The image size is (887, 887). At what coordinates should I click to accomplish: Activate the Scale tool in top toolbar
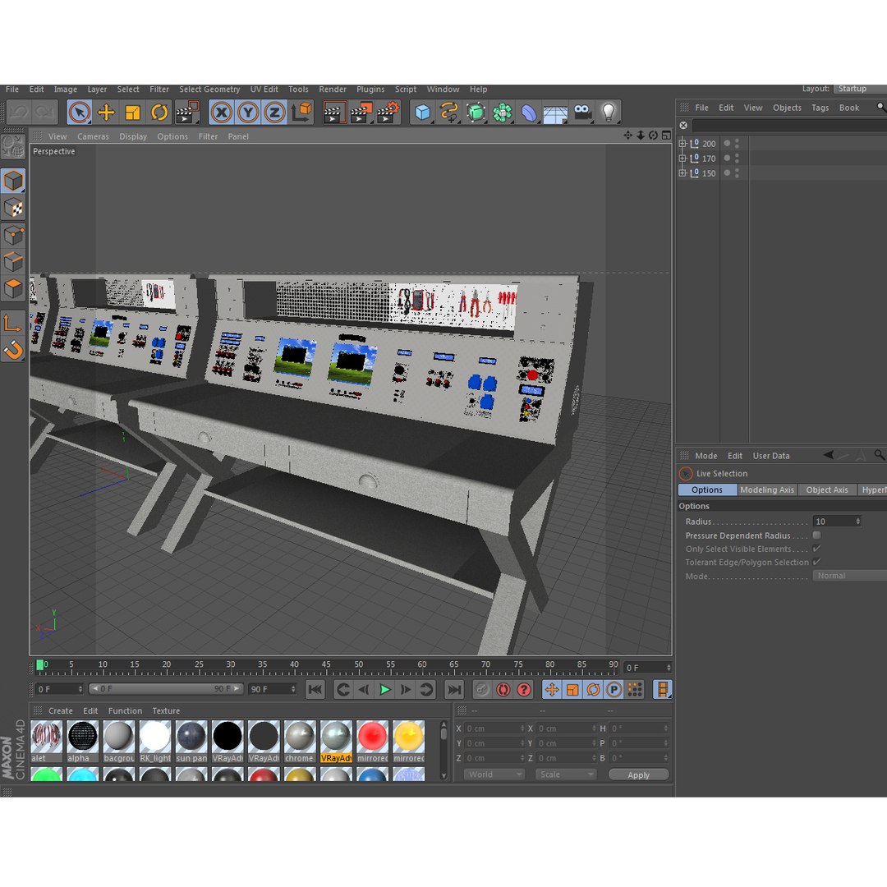(x=132, y=112)
